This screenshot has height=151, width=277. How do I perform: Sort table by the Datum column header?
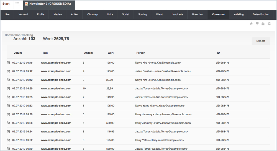tap(18, 53)
